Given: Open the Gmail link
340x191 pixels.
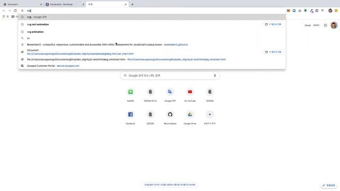Looking at the screenshot, I should [308, 25].
